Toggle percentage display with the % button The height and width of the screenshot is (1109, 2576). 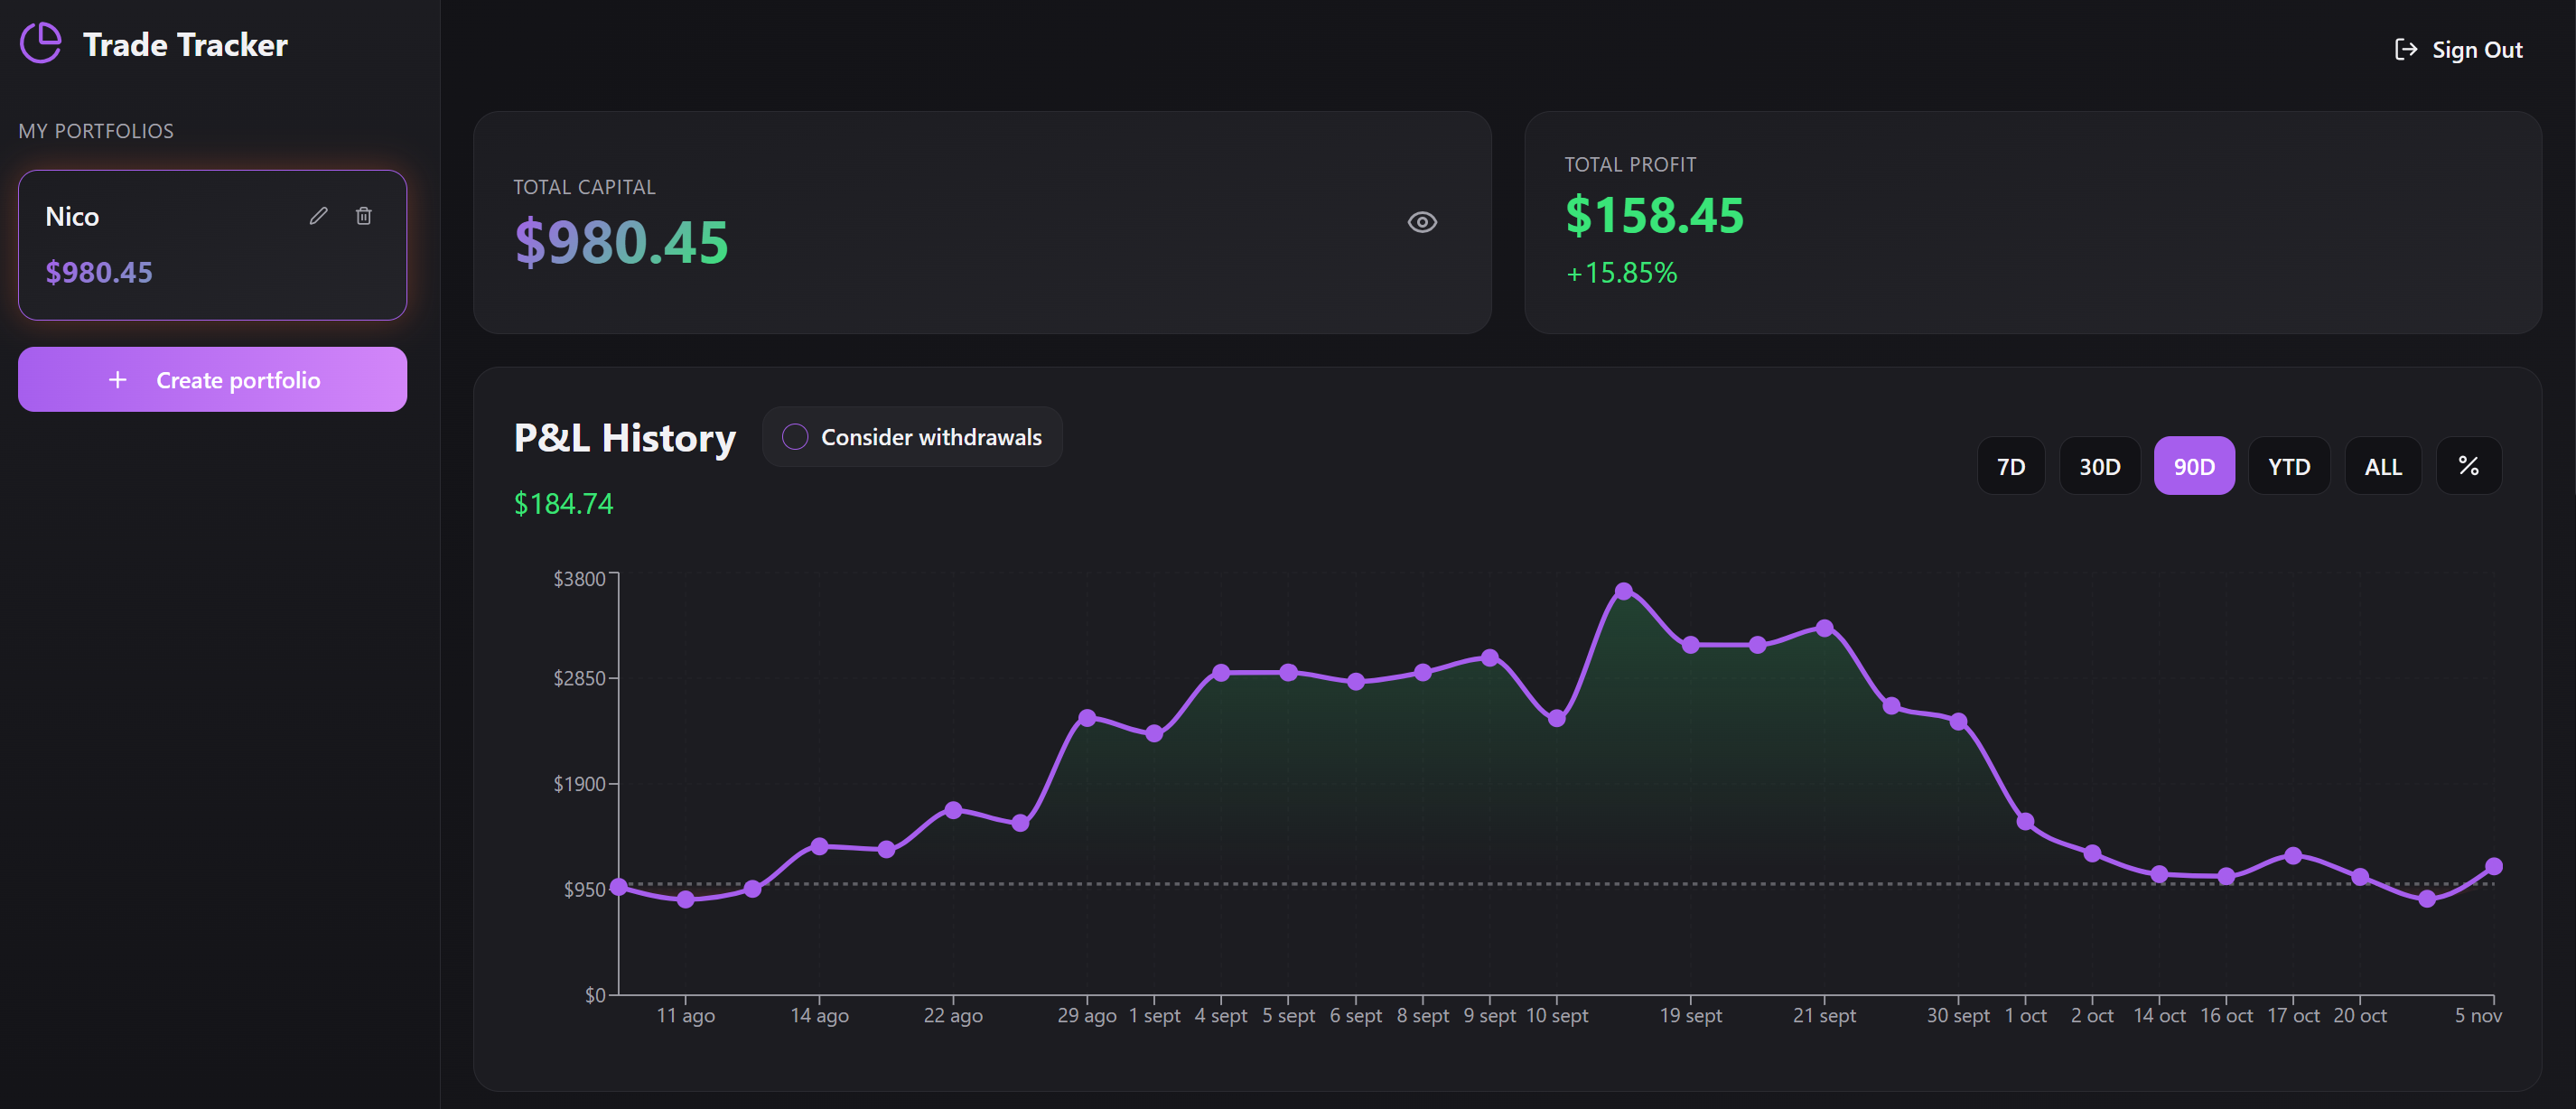tap(2468, 465)
